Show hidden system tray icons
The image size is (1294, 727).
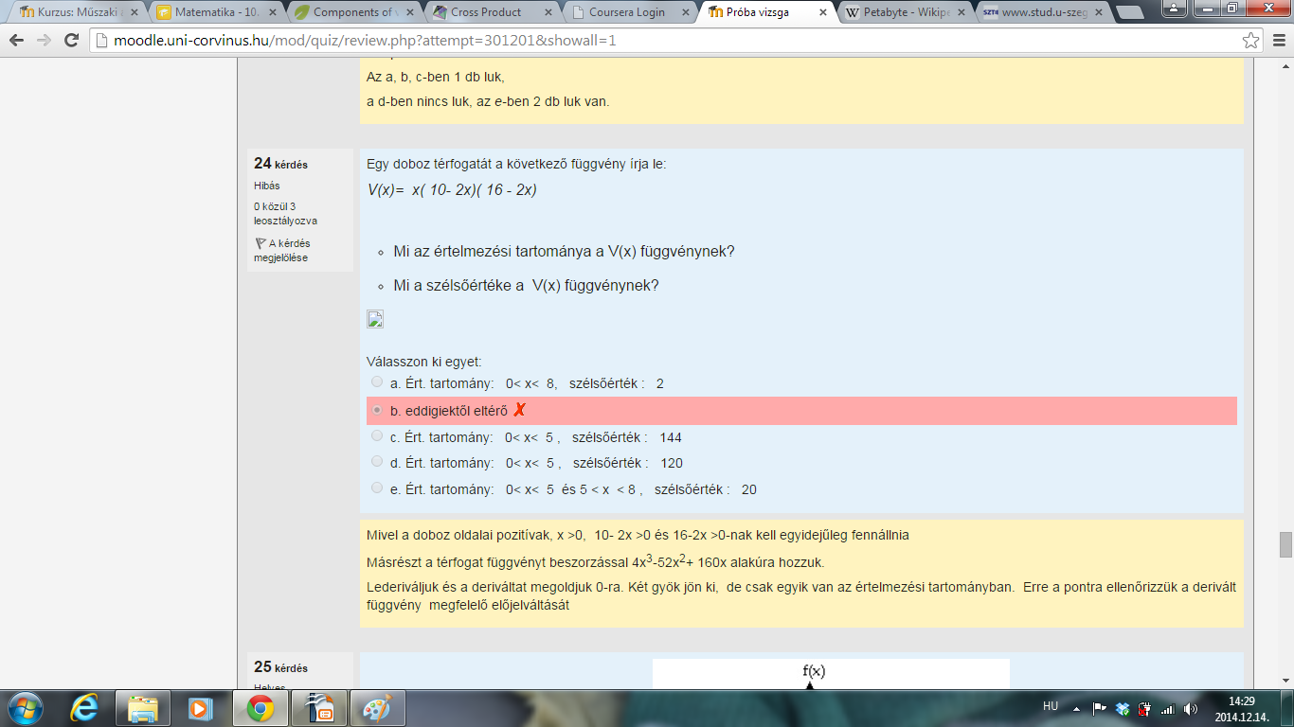pos(1076,708)
